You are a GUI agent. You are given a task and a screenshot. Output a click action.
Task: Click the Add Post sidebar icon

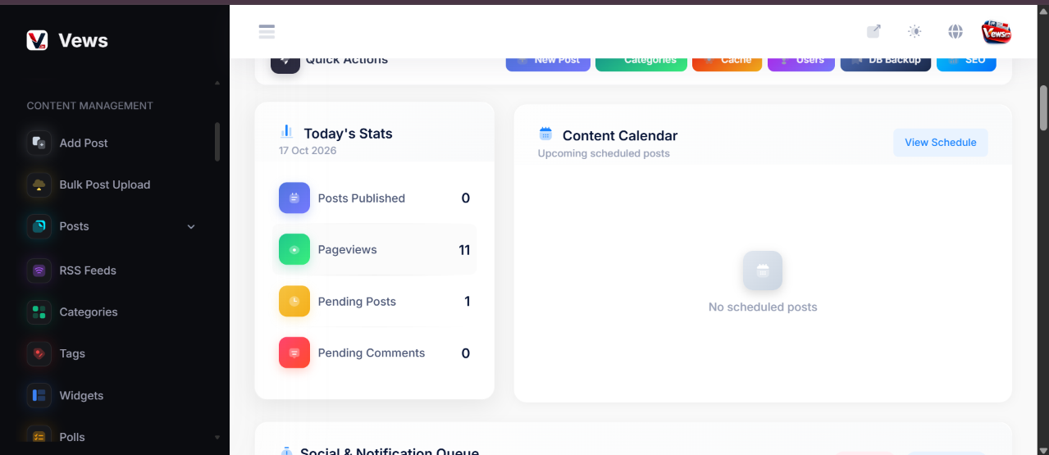39,143
